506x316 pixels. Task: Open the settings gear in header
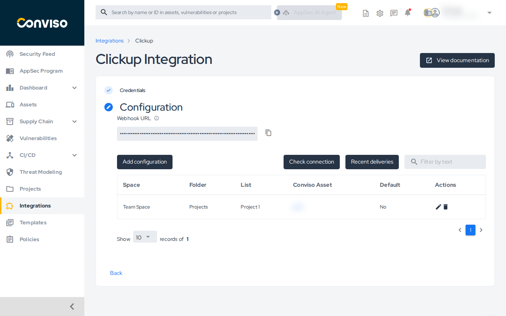point(380,13)
